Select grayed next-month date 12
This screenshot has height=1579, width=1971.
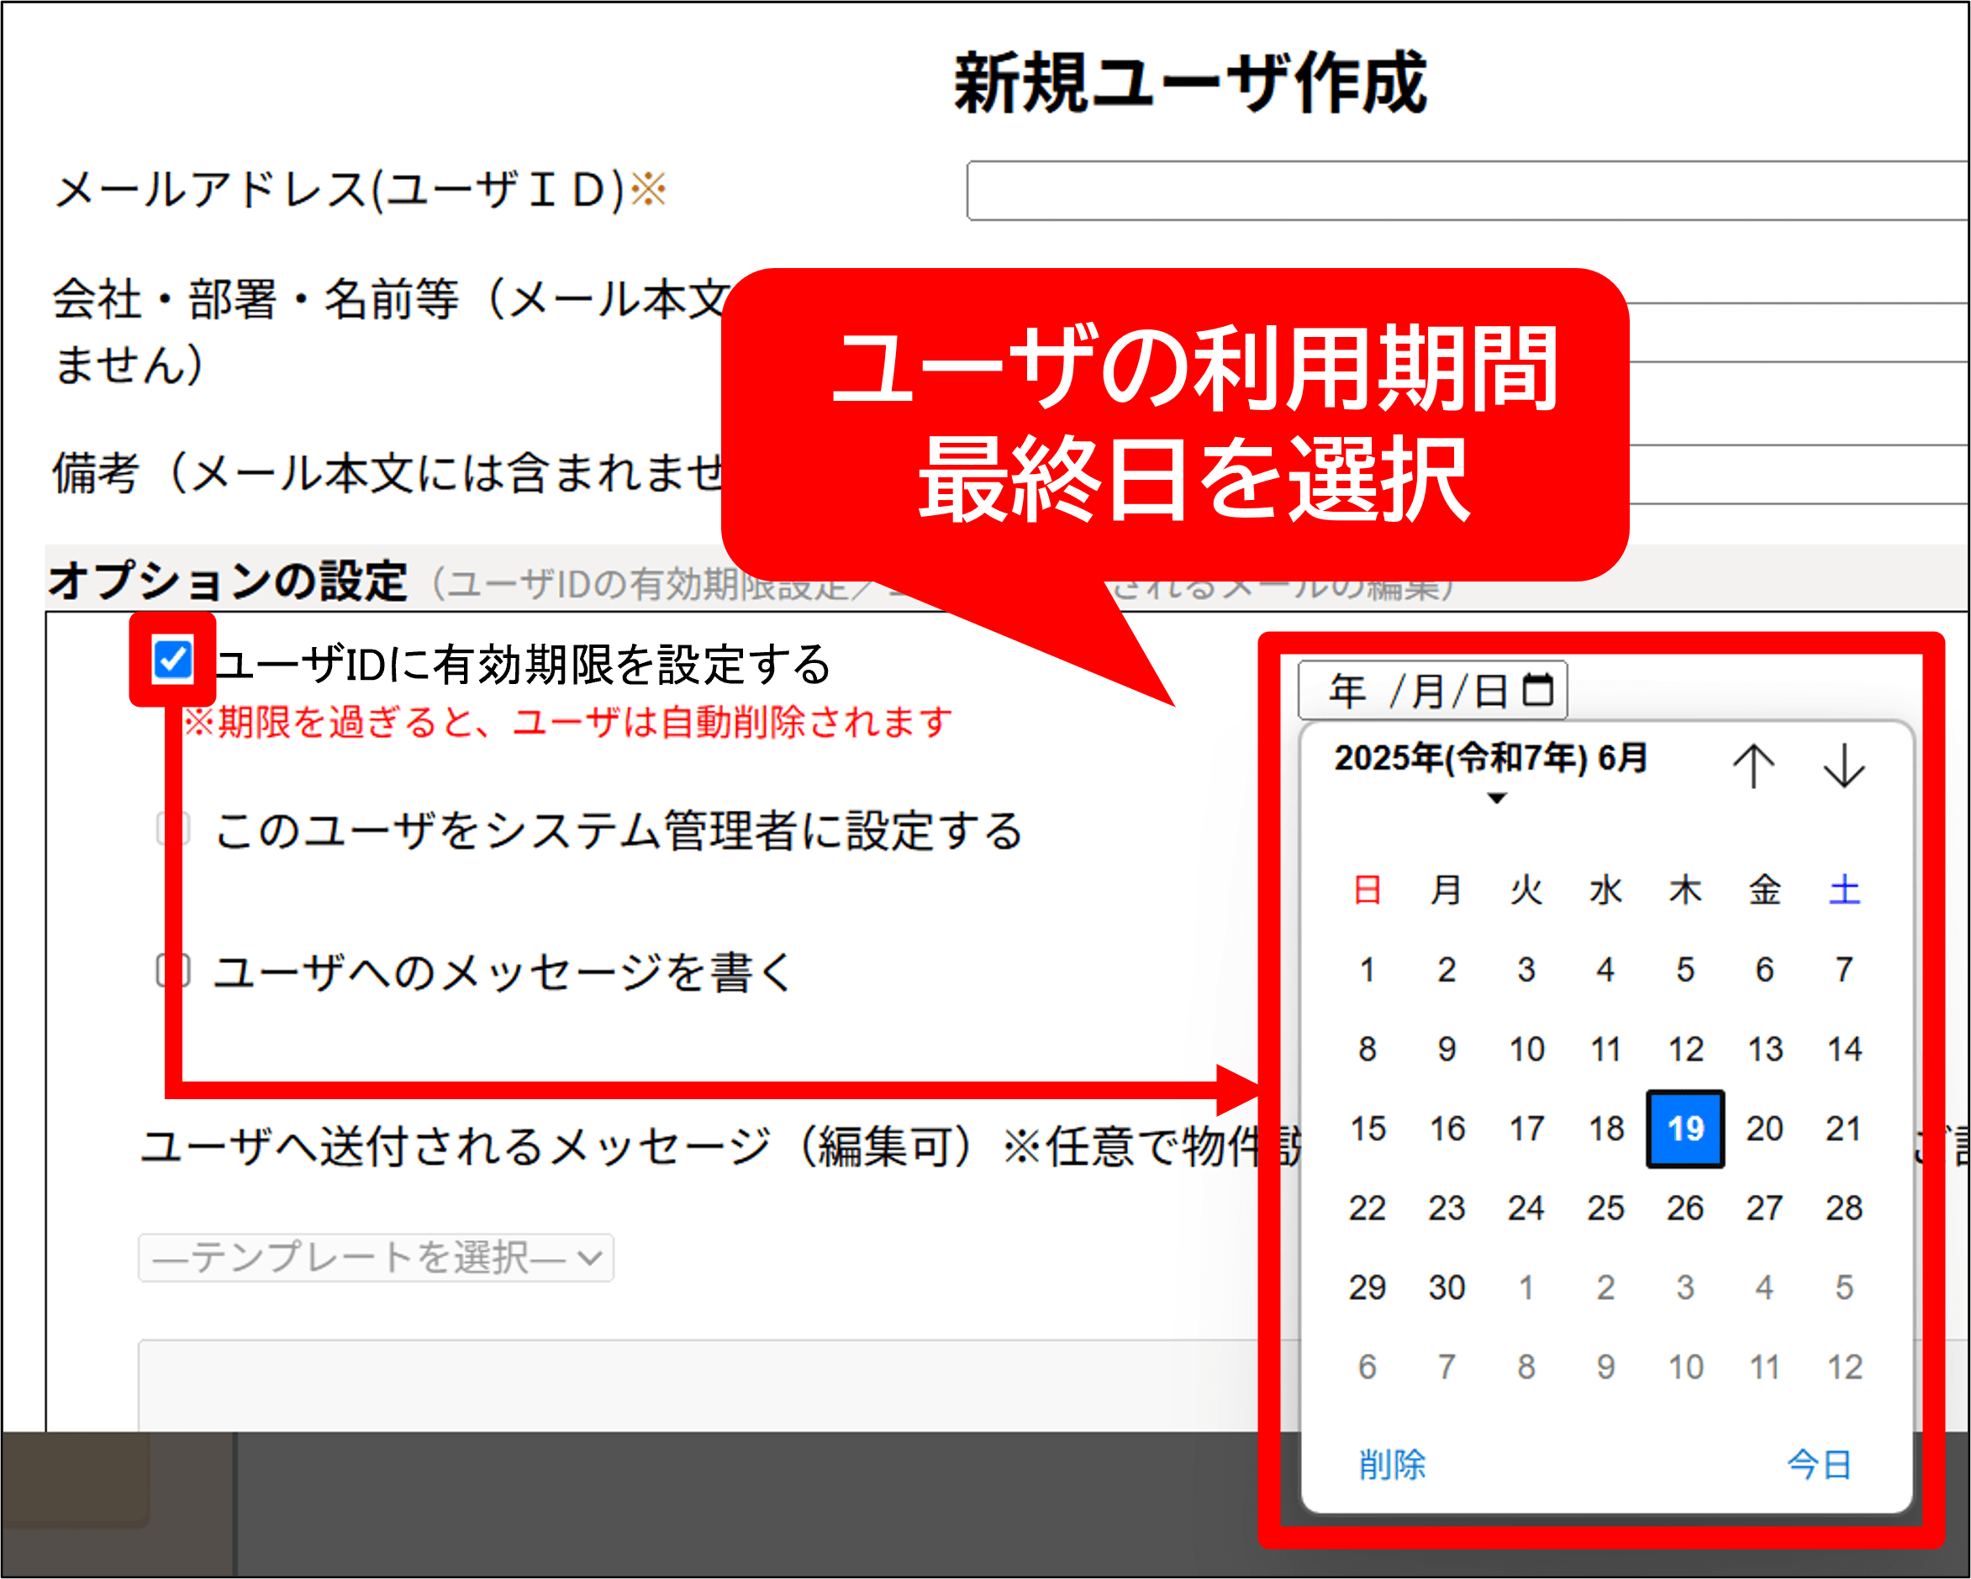1844,1367
